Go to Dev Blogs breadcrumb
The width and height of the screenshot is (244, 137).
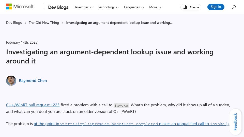[14, 23]
